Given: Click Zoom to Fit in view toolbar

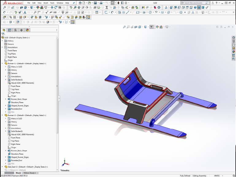Looking at the screenshot, I should click(124, 27).
